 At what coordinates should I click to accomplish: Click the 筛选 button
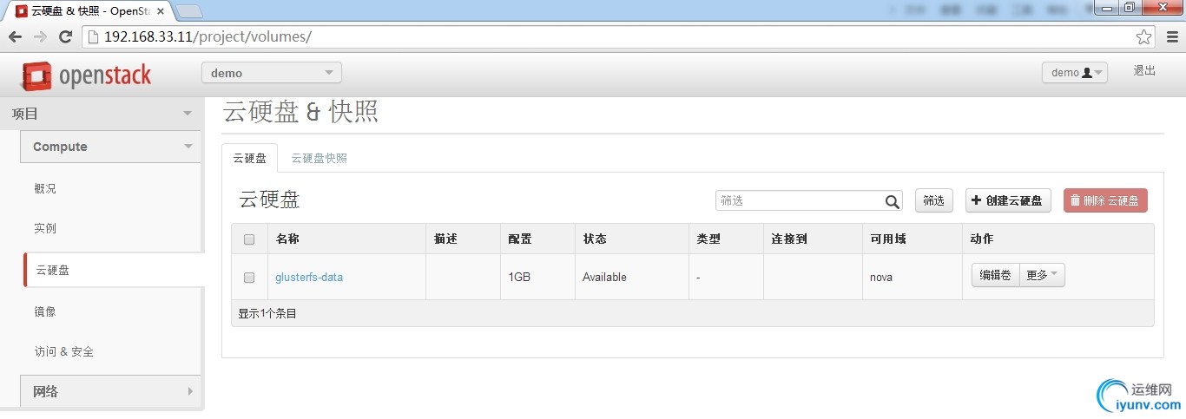934,200
